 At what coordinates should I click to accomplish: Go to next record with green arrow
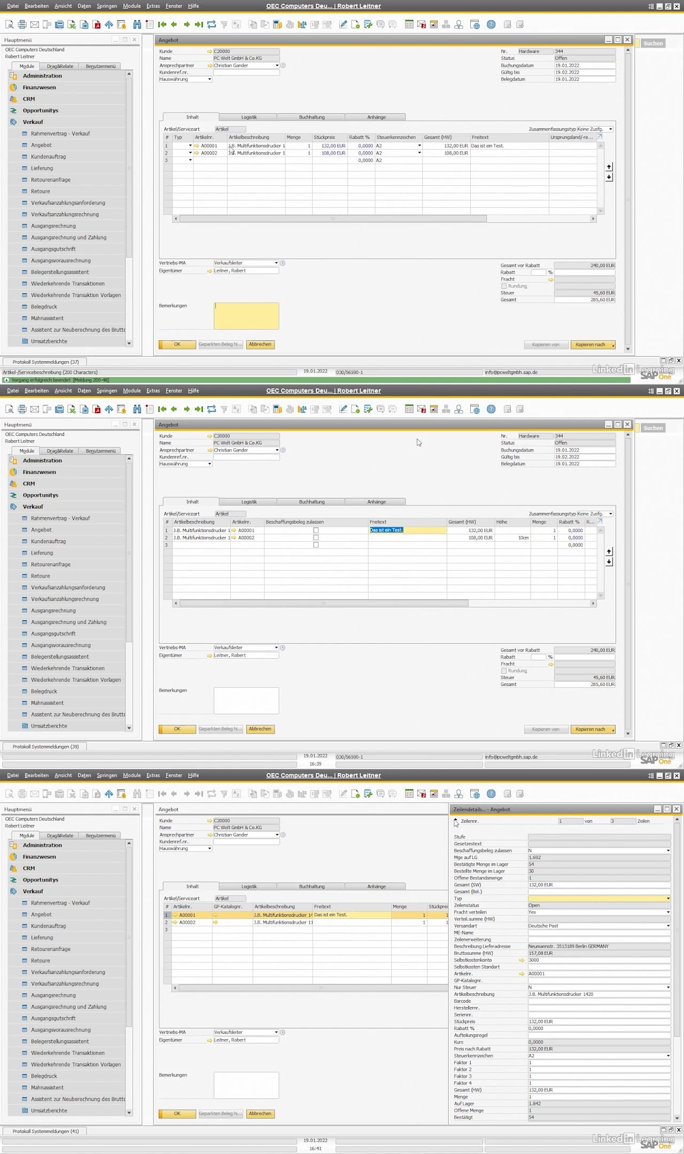pyautogui.click(x=186, y=25)
